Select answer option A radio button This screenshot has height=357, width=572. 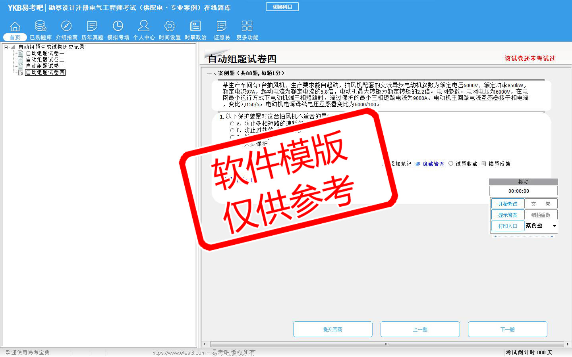click(232, 124)
